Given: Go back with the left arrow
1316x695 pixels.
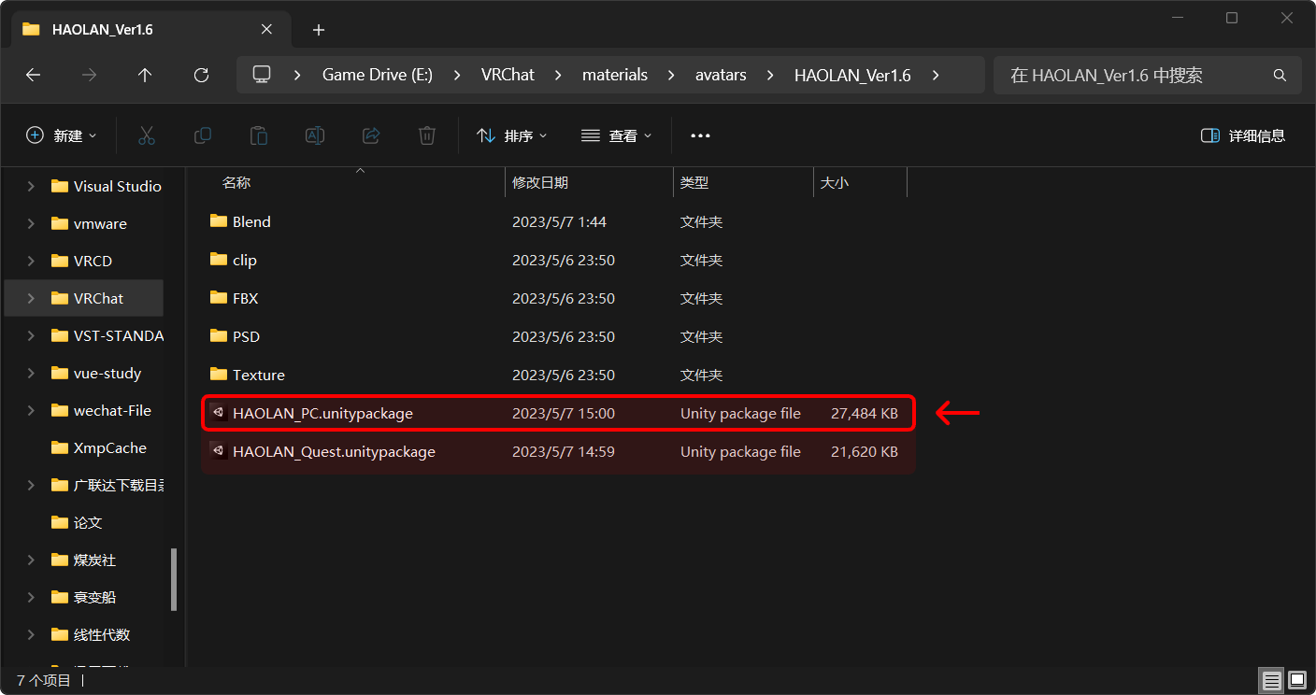Looking at the screenshot, I should click(34, 75).
